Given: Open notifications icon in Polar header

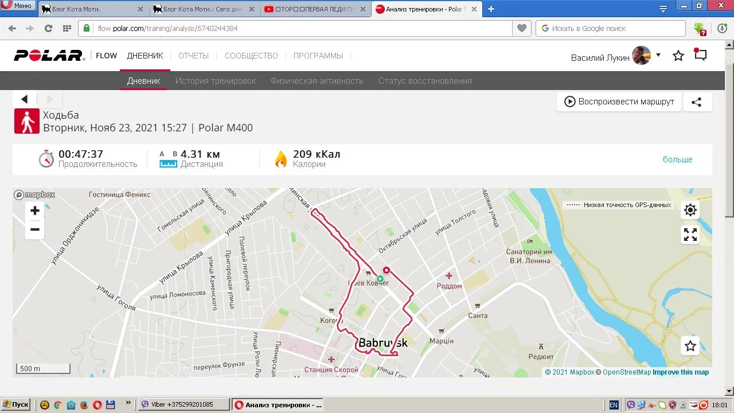Looking at the screenshot, I should point(700,55).
